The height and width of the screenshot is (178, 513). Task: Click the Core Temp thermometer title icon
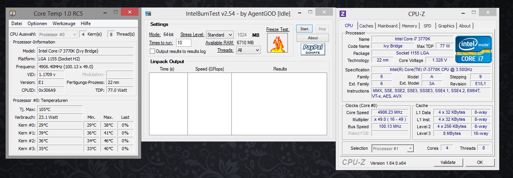tap(13, 13)
